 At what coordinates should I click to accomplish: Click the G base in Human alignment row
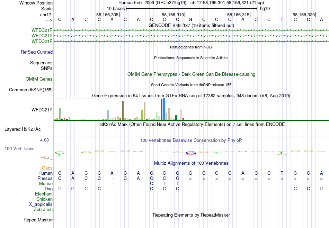(x=190, y=173)
